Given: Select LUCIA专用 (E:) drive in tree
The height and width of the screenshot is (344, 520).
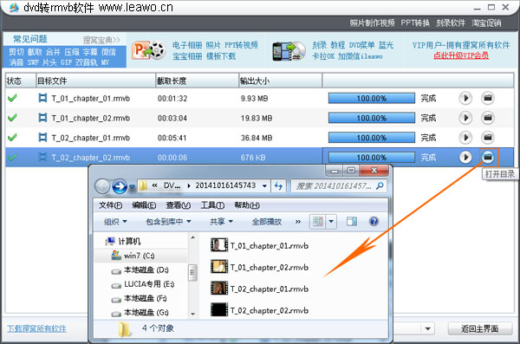Looking at the screenshot, I should pos(143,284).
